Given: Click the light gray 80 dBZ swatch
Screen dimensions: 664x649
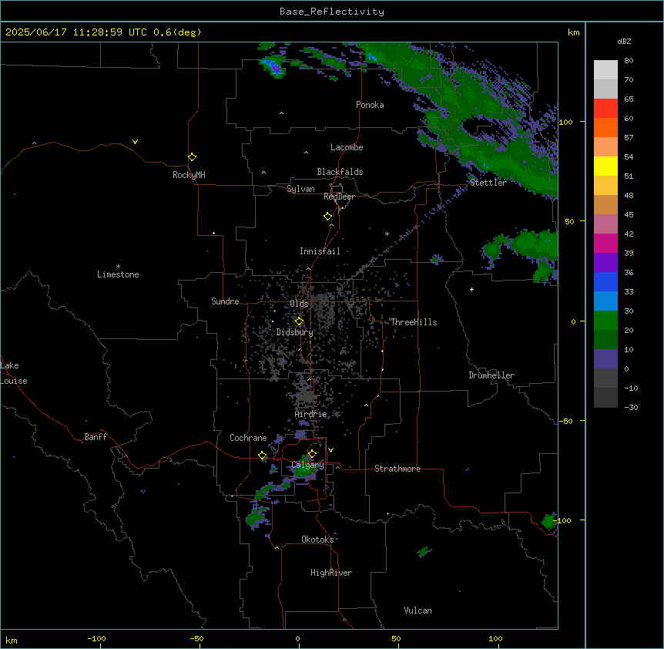Looking at the screenshot, I should click(x=605, y=69).
